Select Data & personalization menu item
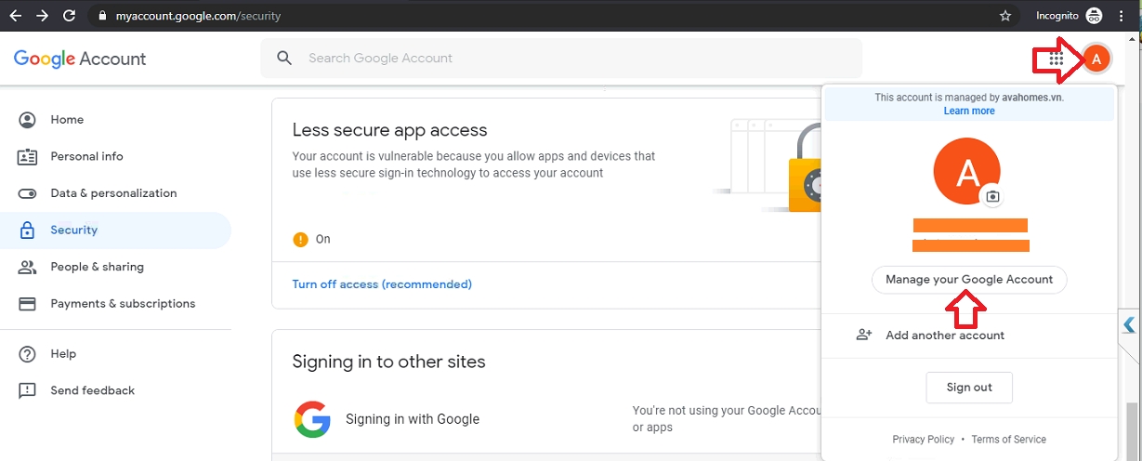The image size is (1142, 461). (113, 193)
